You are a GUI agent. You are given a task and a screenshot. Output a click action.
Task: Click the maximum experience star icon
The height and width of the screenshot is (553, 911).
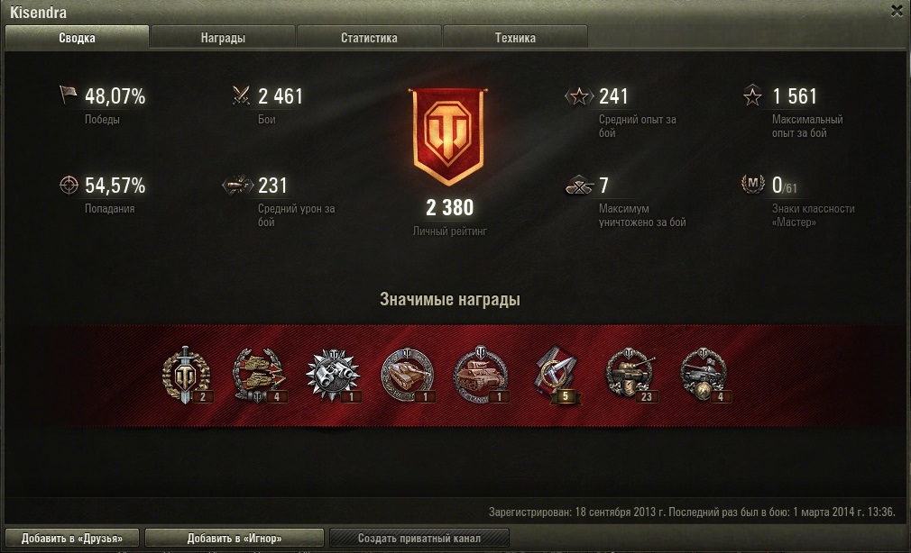coord(752,95)
